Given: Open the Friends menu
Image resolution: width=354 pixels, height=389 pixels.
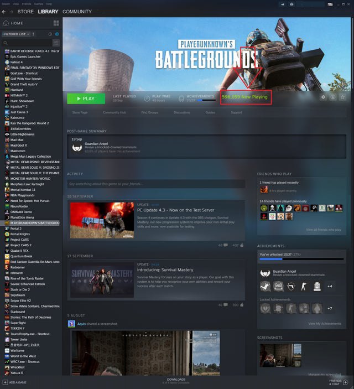Looking at the screenshot, I should click(27, 4).
